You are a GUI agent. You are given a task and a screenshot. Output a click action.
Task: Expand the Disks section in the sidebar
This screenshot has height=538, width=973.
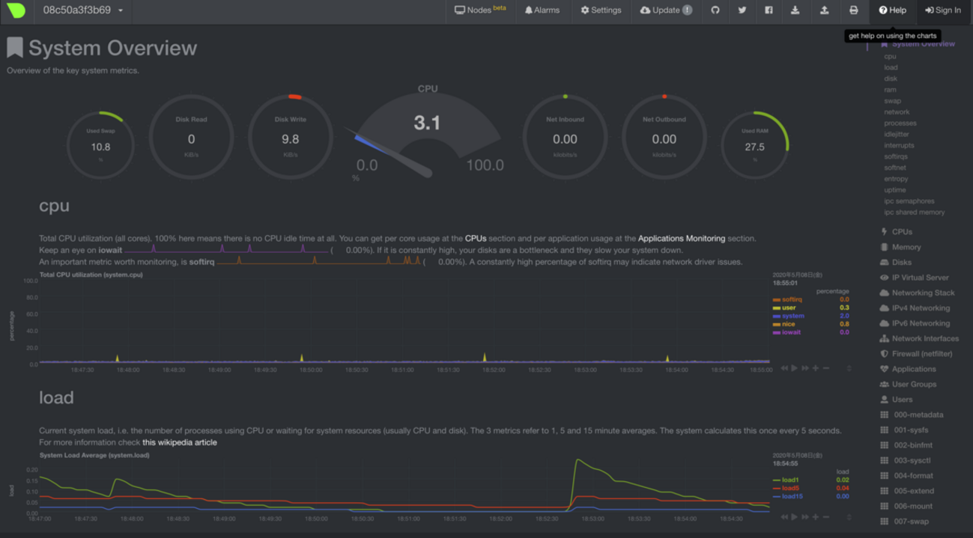(901, 263)
